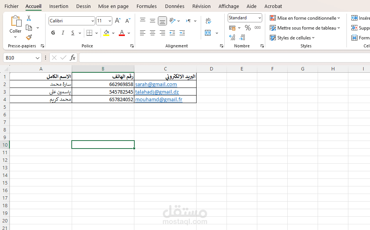The height and width of the screenshot is (230, 370).
Task: Toggle italic formatting (I)
Action: [63, 33]
